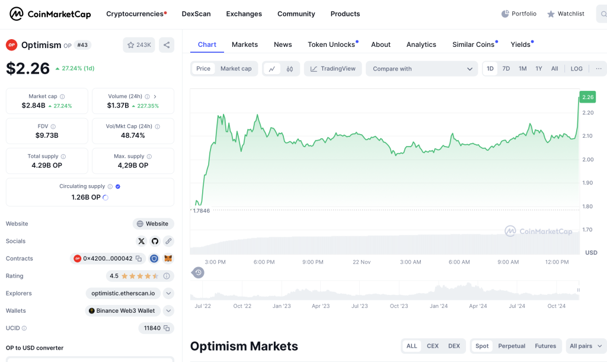607x362 pixels.
Task: Click the blue shield icon in Contracts
Action: [154, 259]
